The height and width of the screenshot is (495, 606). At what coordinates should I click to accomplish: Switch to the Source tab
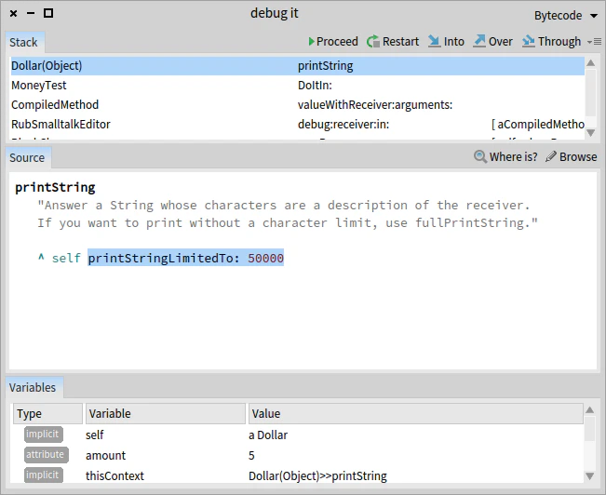[x=27, y=157]
